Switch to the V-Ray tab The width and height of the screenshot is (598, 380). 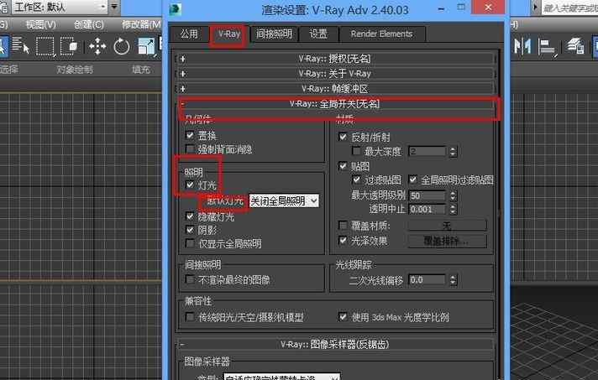pyautogui.click(x=229, y=34)
